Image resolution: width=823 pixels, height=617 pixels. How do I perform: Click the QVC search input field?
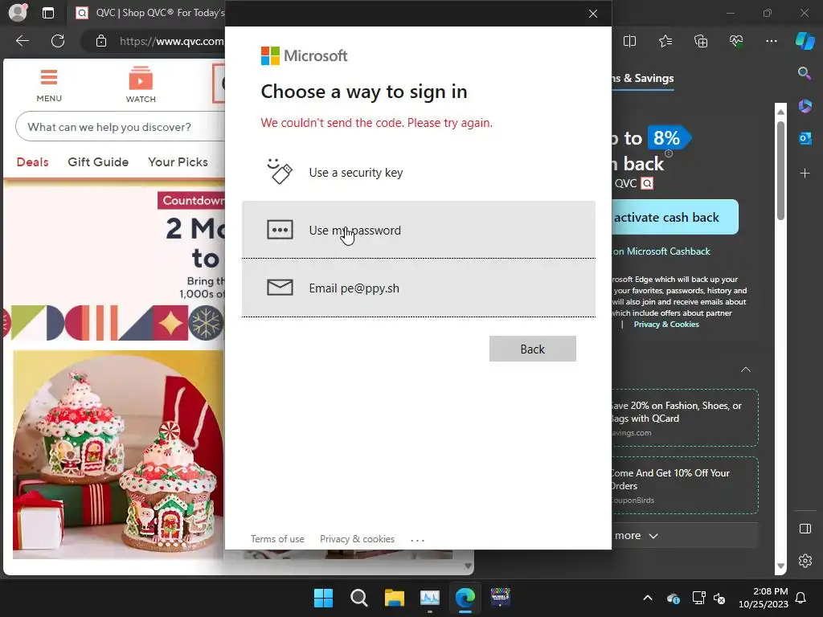coord(121,126)
